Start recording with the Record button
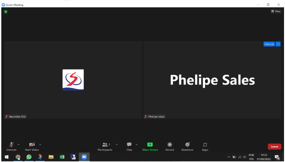The width and height of the screenshot is (285, 162). pos(170,146)
